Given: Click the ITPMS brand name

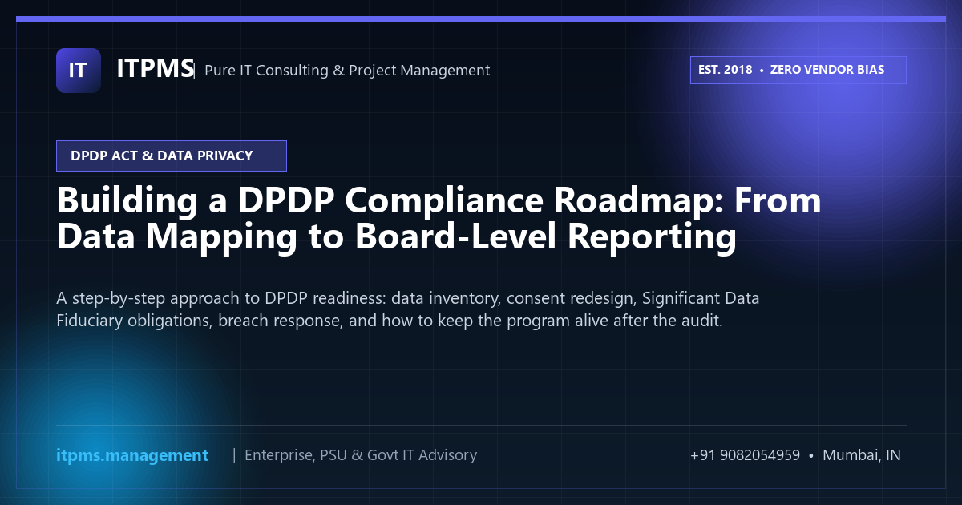Looking at the screenshot, I should click(x=155, y=69).
